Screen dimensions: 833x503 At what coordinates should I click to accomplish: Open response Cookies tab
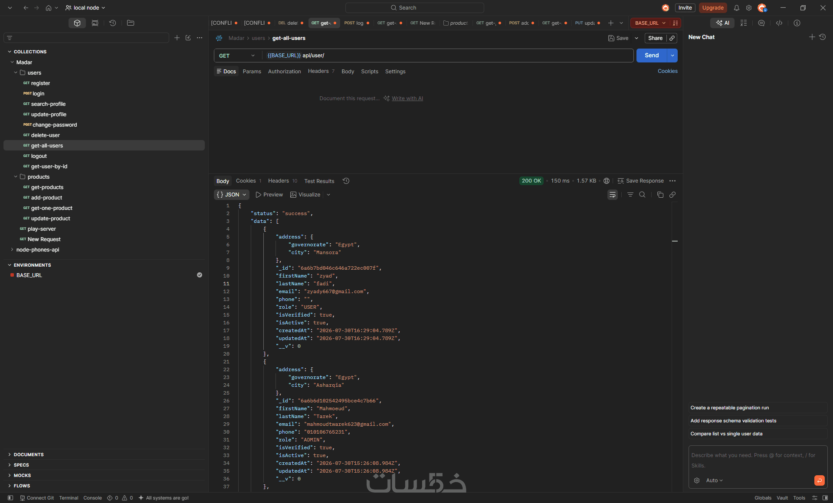click(x=249, y=181)
